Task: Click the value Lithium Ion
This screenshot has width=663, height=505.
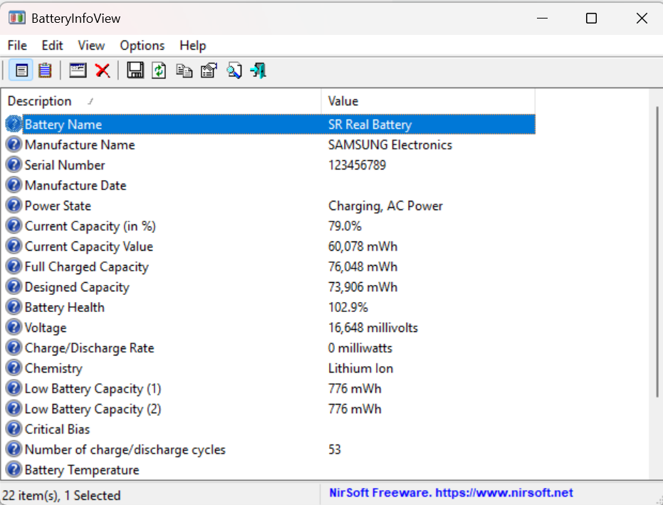Action: pos(360,368)
